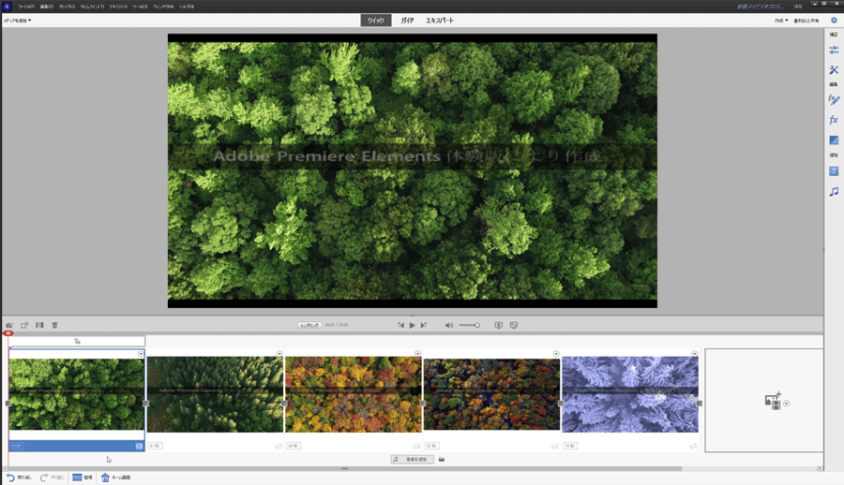This screenshot has height=485, width=844.
Task: Open the Tools (ツール) menu
Action: tap(140, 7)
